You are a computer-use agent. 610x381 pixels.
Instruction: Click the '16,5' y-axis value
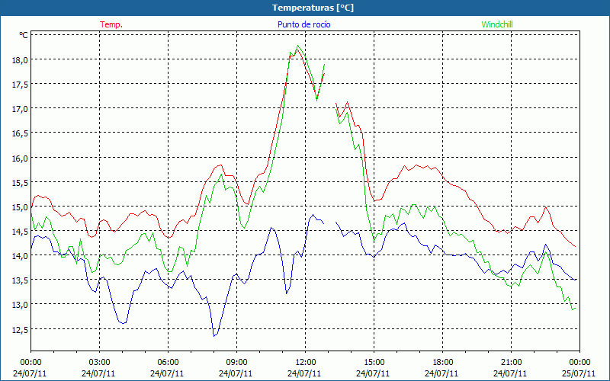pos(21,133)
